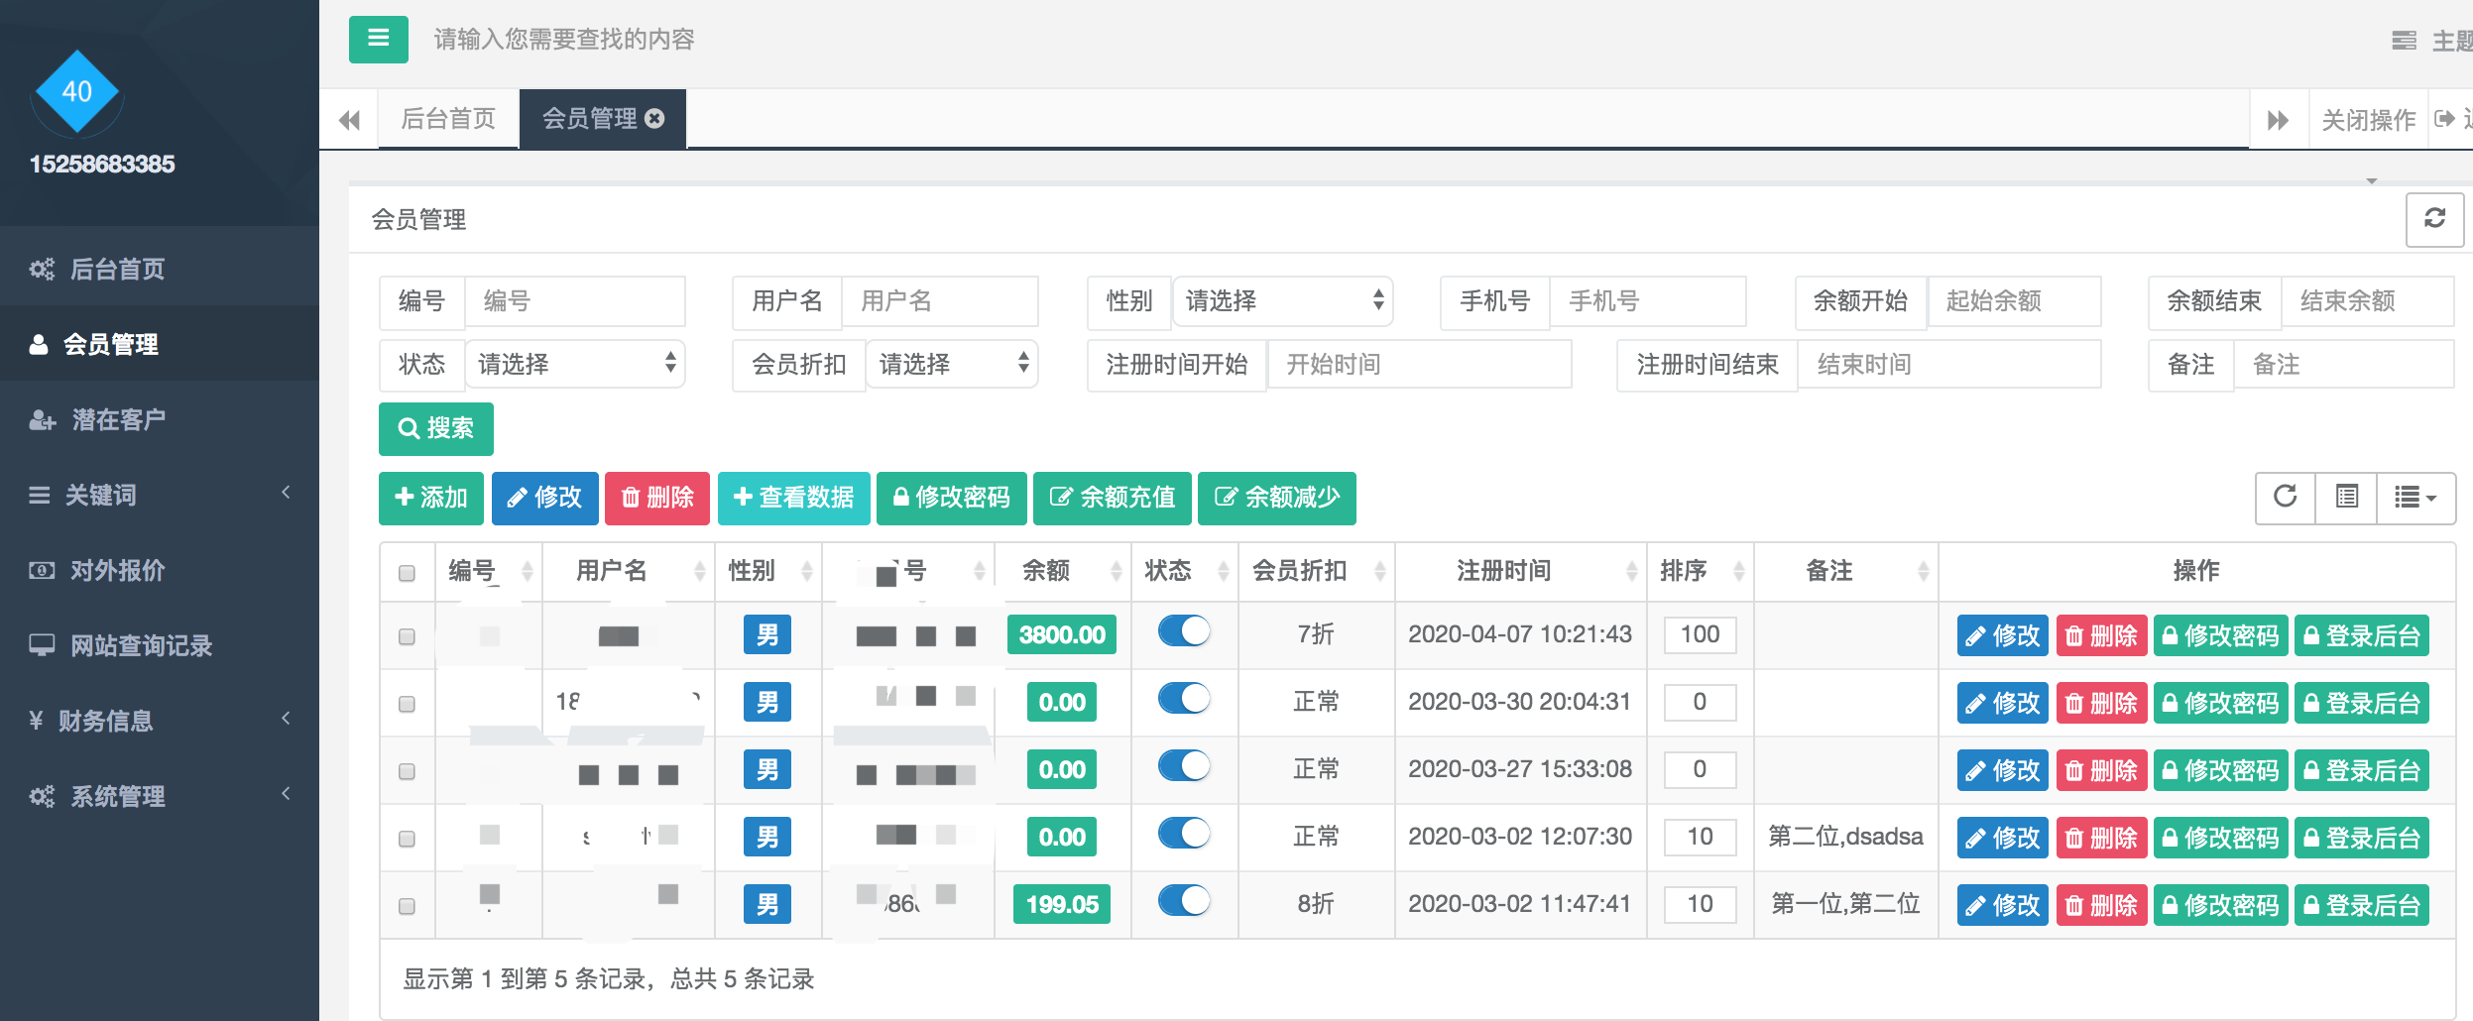The width and height of the screenshot is (2473, 1021).
Task: Open the 会员折扣 filter dropdown
Action: point(952,365)
